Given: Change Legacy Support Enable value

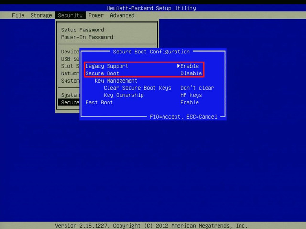Looking at the screenshot, I should (x=189, y=66).
